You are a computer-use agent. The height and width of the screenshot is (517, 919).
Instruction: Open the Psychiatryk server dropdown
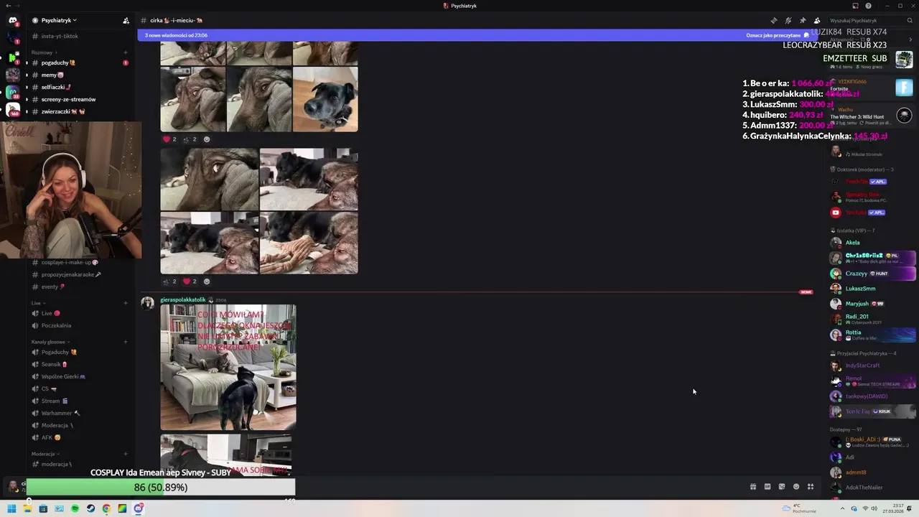59,21
